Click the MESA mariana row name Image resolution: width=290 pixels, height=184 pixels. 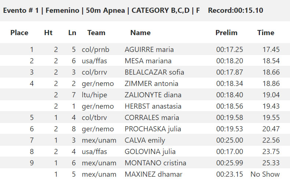[x=148, y=61]
